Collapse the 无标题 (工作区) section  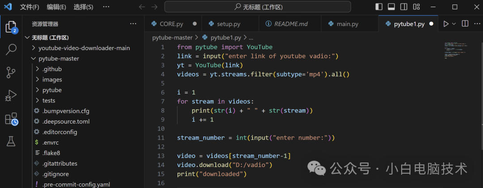pos(84,38)
